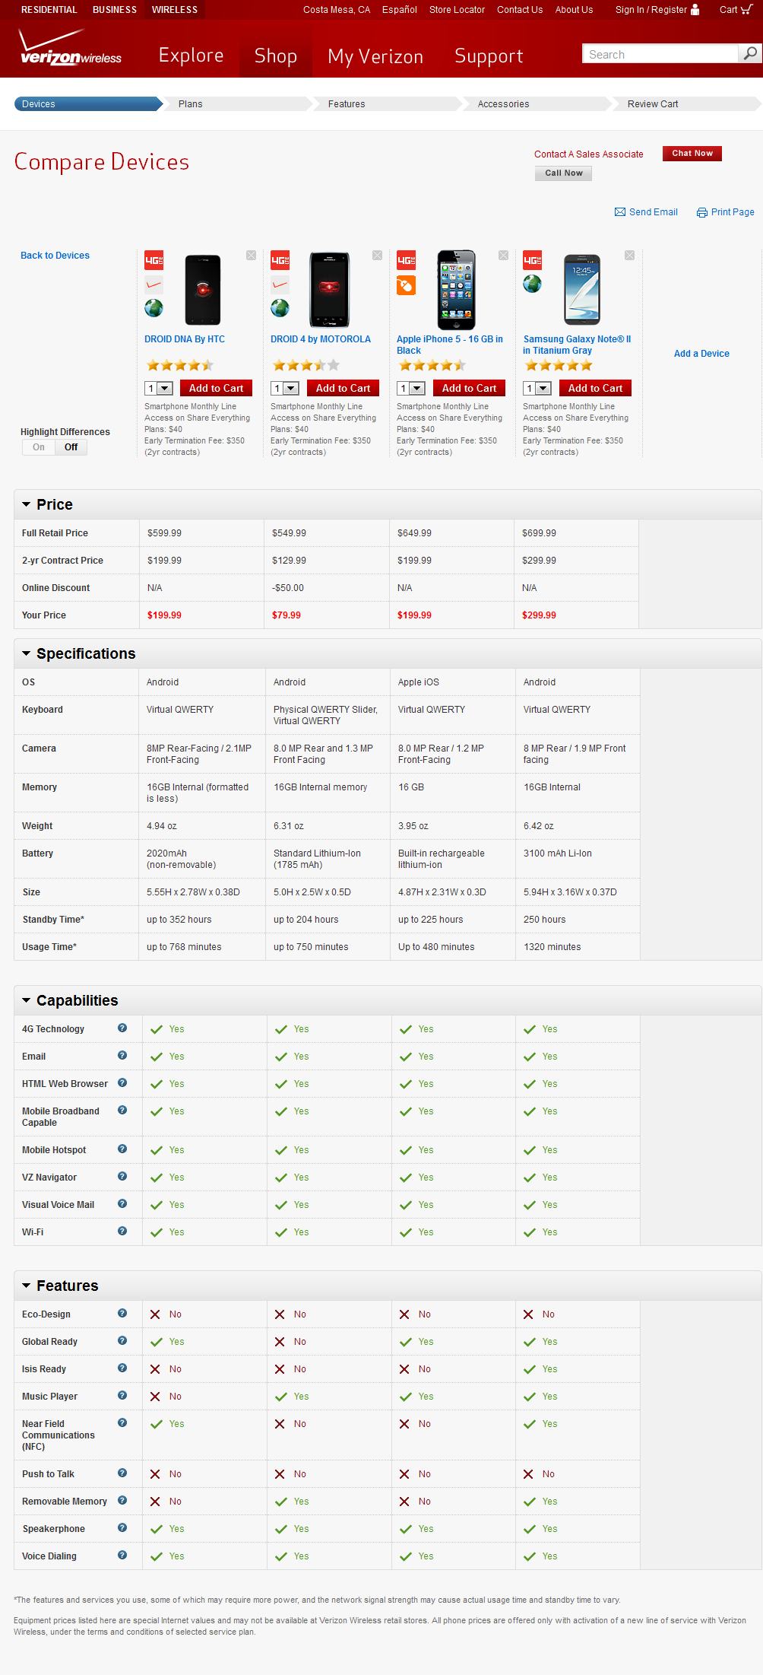Remove DROID DNA from comparison
This screenshot has width=763, height=1675.
tap(251, 256)
